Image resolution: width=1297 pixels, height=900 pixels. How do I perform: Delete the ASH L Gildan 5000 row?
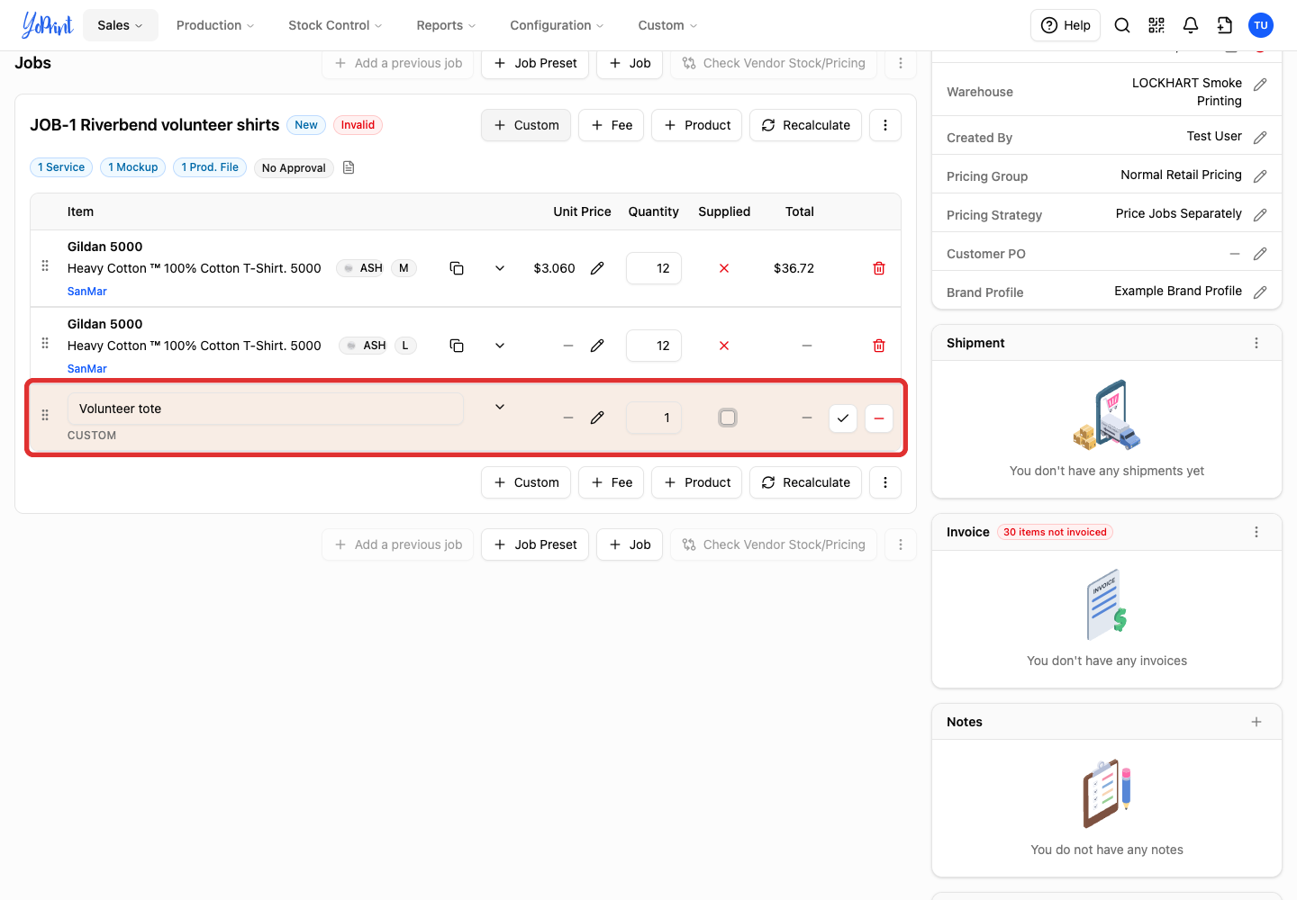pos(879,346)
